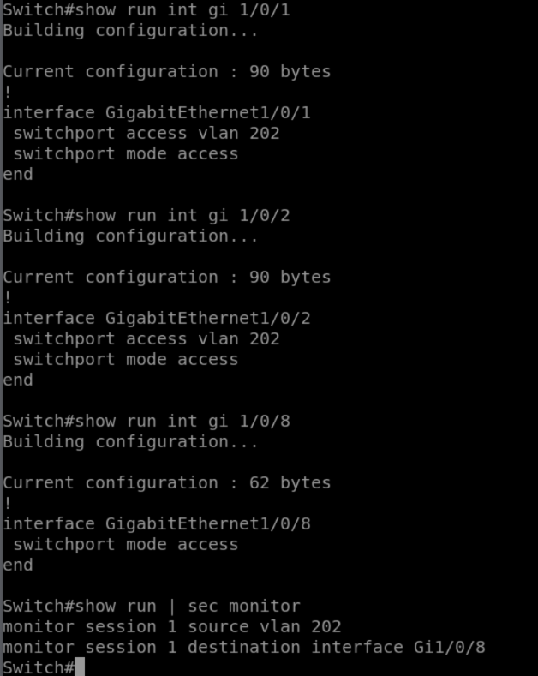Click 'switchport access vlan 202' under GigabitEthernet1/0/2
This screenshot has width=538, height=676.
146,338
